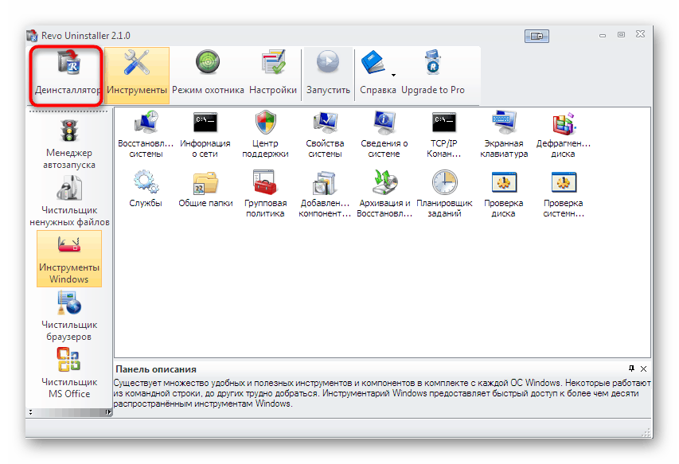This screenshot has width=679, height=464.
Task: Launch Восстановление системы tool
Action: point(146,135)
